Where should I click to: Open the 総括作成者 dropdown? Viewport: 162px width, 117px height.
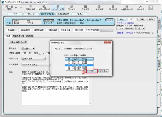click(44, 58)
